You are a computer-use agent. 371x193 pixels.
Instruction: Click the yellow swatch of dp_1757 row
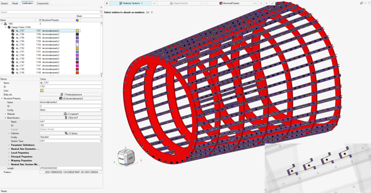[x=77, y=31]
